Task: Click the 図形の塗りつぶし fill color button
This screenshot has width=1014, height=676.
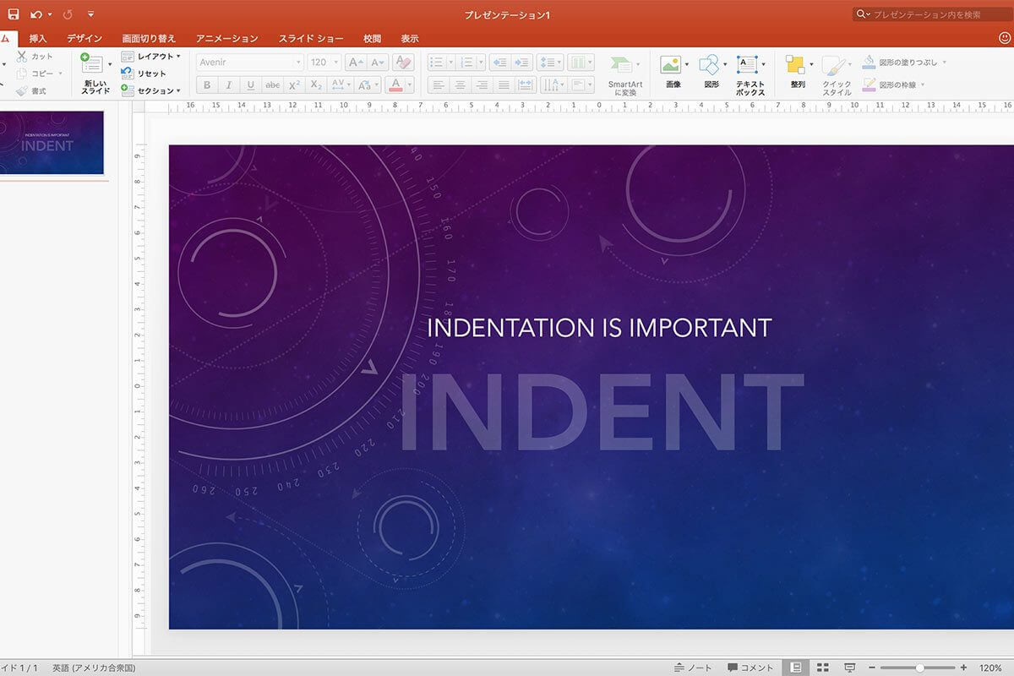Action: pyautogui.click(x=900, y=63)
